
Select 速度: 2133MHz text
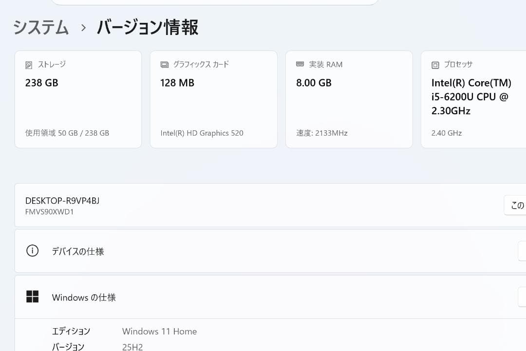pos(322,133)
